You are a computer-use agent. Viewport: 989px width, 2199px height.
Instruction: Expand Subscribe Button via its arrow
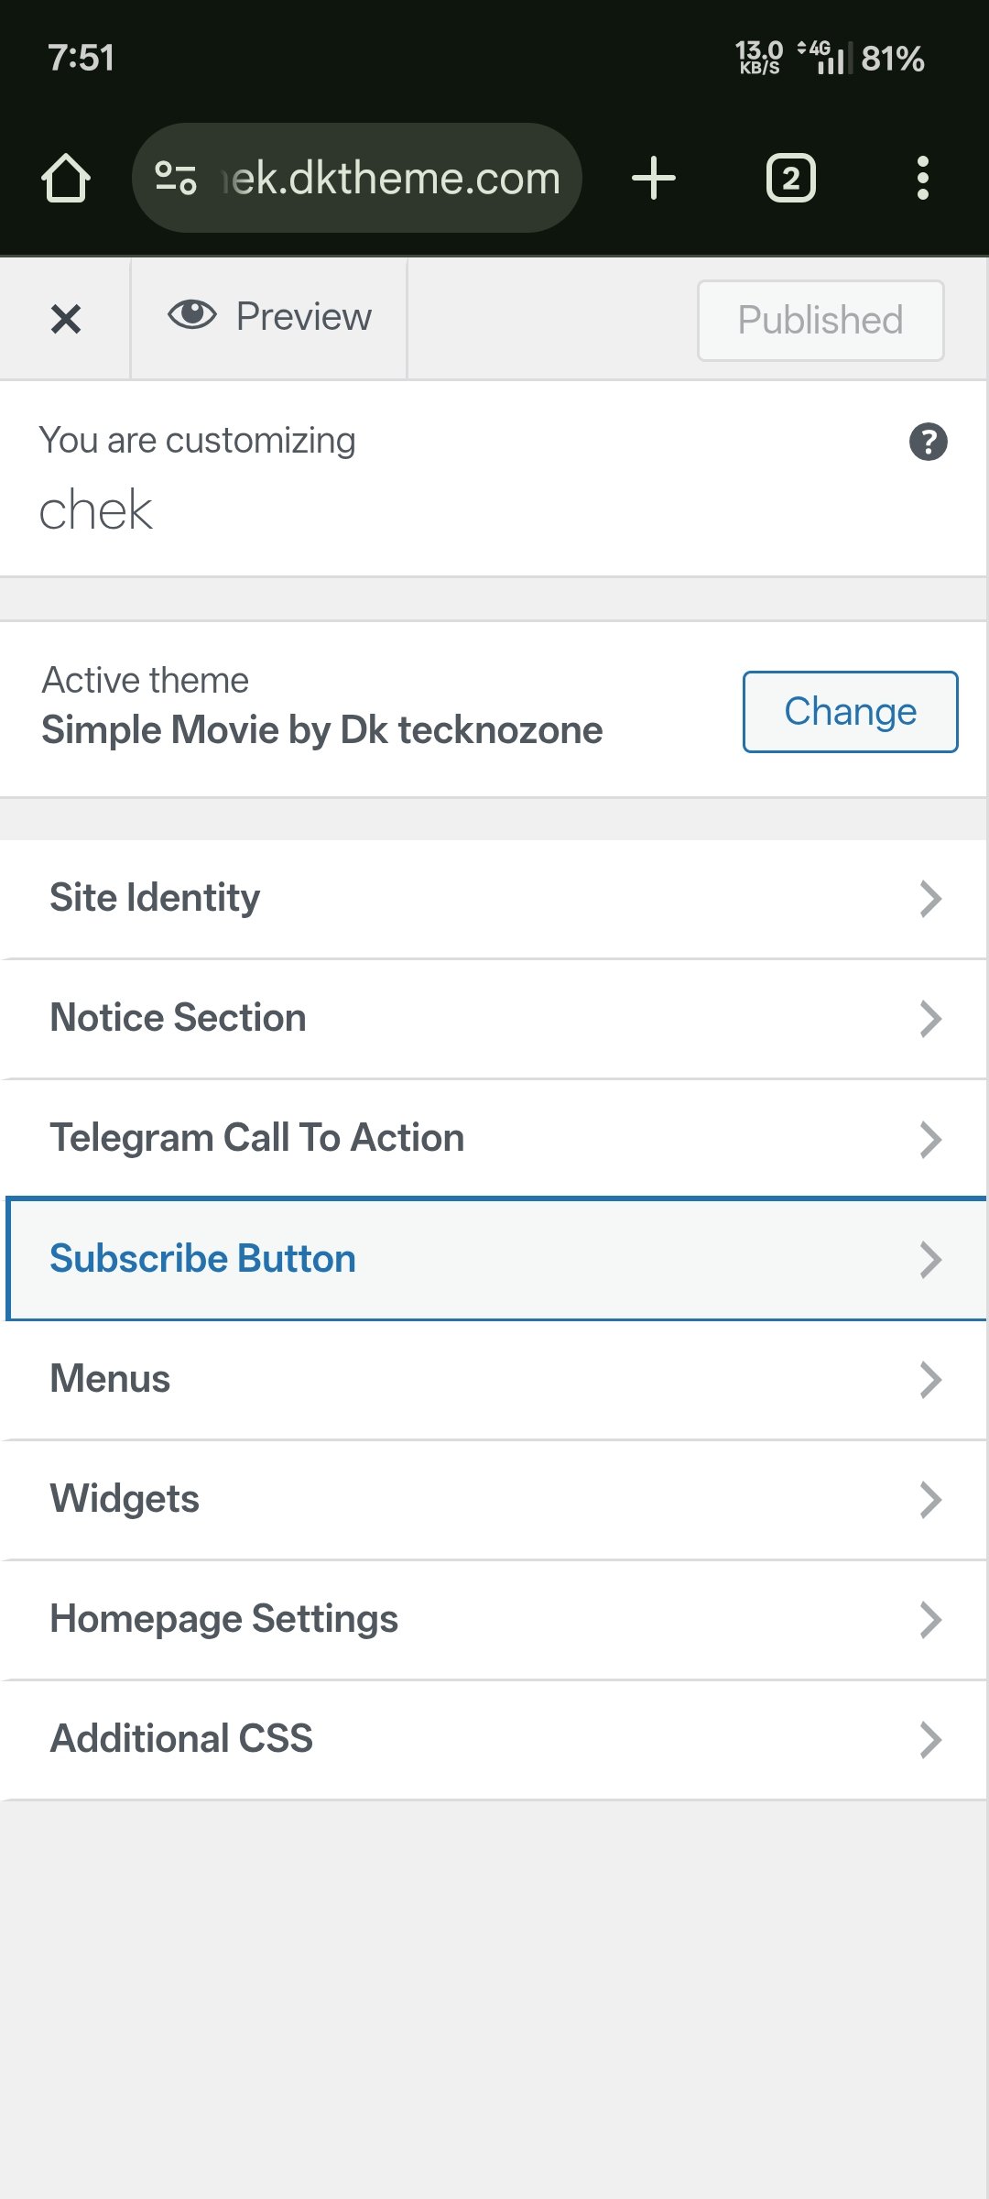coord(930,1259)
